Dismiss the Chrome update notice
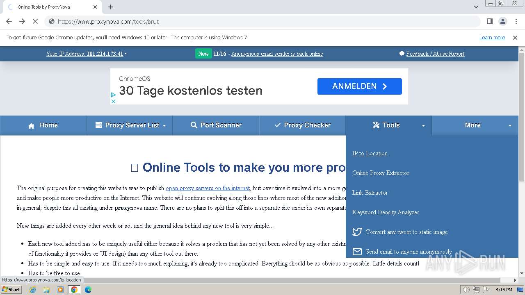 click(x=515, y=37)
